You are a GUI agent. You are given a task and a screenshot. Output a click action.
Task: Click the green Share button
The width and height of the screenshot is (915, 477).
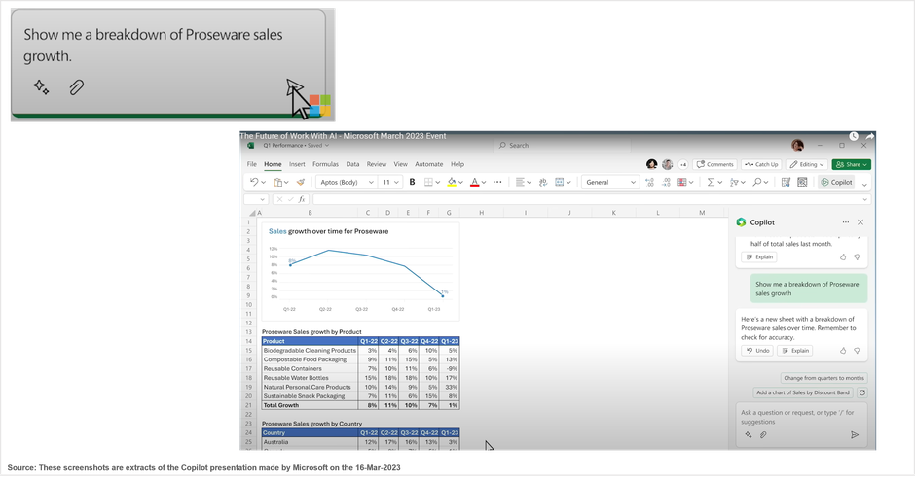click(852, 164)
